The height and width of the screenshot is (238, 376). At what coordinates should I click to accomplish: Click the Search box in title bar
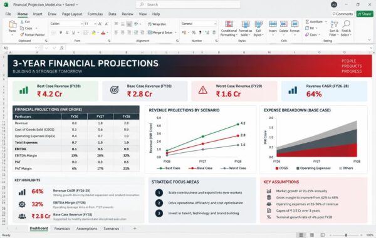pyautogui.click(x=188, y=4)
